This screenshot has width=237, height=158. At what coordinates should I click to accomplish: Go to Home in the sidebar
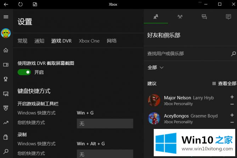tap(6, 50)
